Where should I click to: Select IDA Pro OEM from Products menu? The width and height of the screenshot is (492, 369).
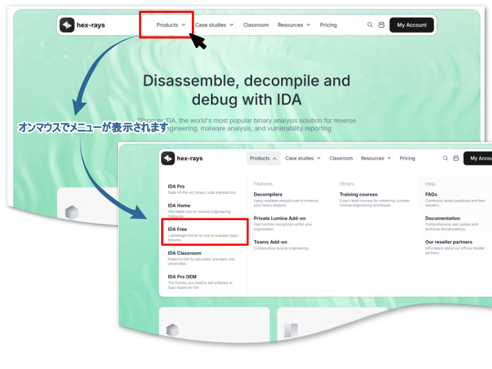pyautogui.click(x=200, y=282)
